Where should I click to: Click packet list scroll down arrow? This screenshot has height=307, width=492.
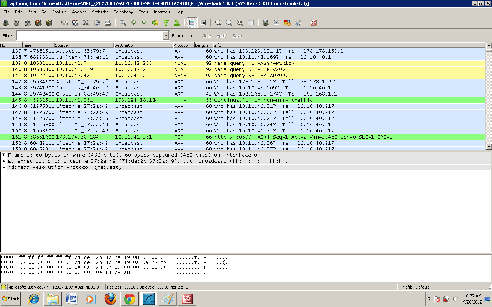tap(489, 146)
